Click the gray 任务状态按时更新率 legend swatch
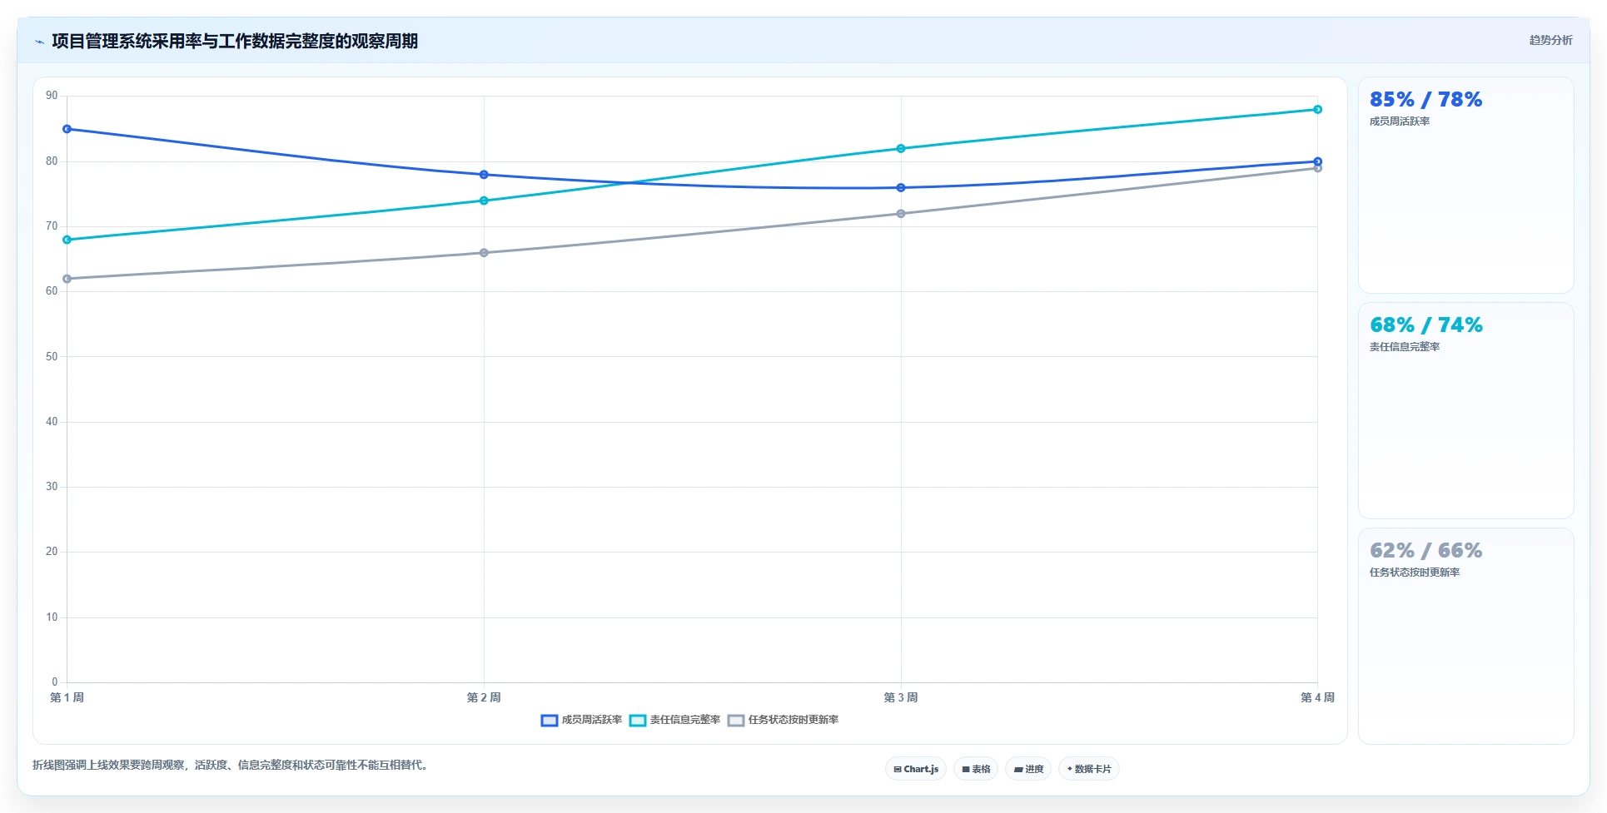The width and height of the screenshot is (1607, 813). 736,721
